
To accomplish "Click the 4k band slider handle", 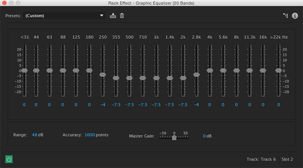I will click(x=210, y=70).
